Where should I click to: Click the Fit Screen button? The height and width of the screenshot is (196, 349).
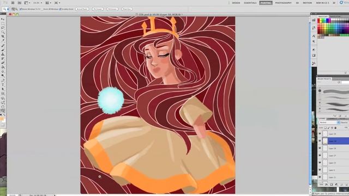tap(98, 9)
